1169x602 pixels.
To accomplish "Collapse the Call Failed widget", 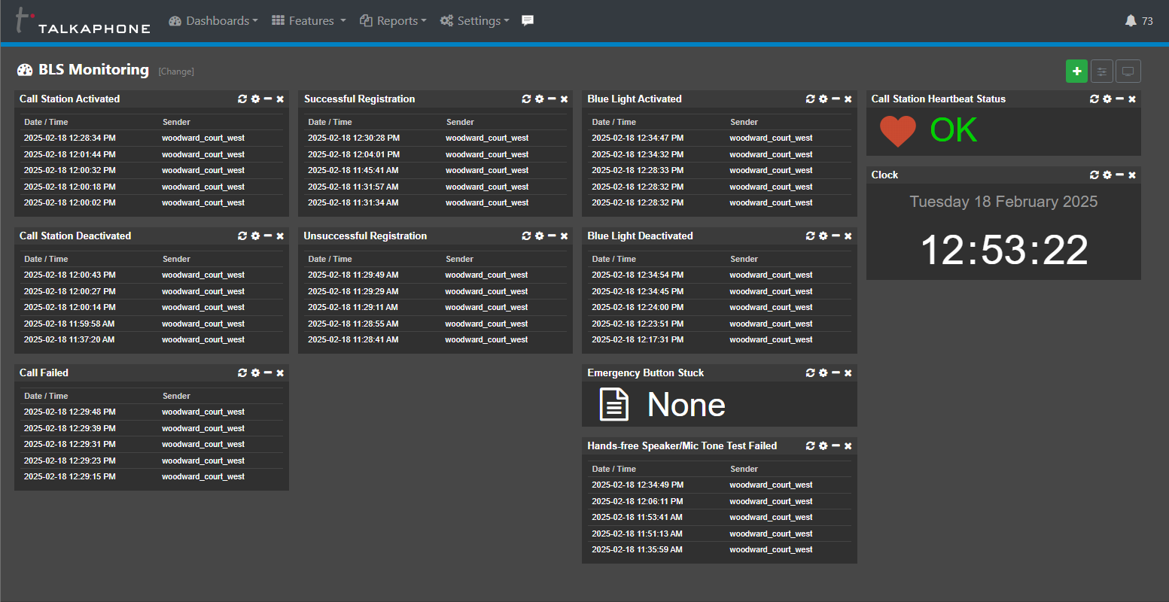I will coord(268,373).
